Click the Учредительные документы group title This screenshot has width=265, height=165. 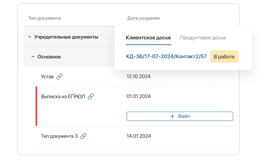click(66, 37)
